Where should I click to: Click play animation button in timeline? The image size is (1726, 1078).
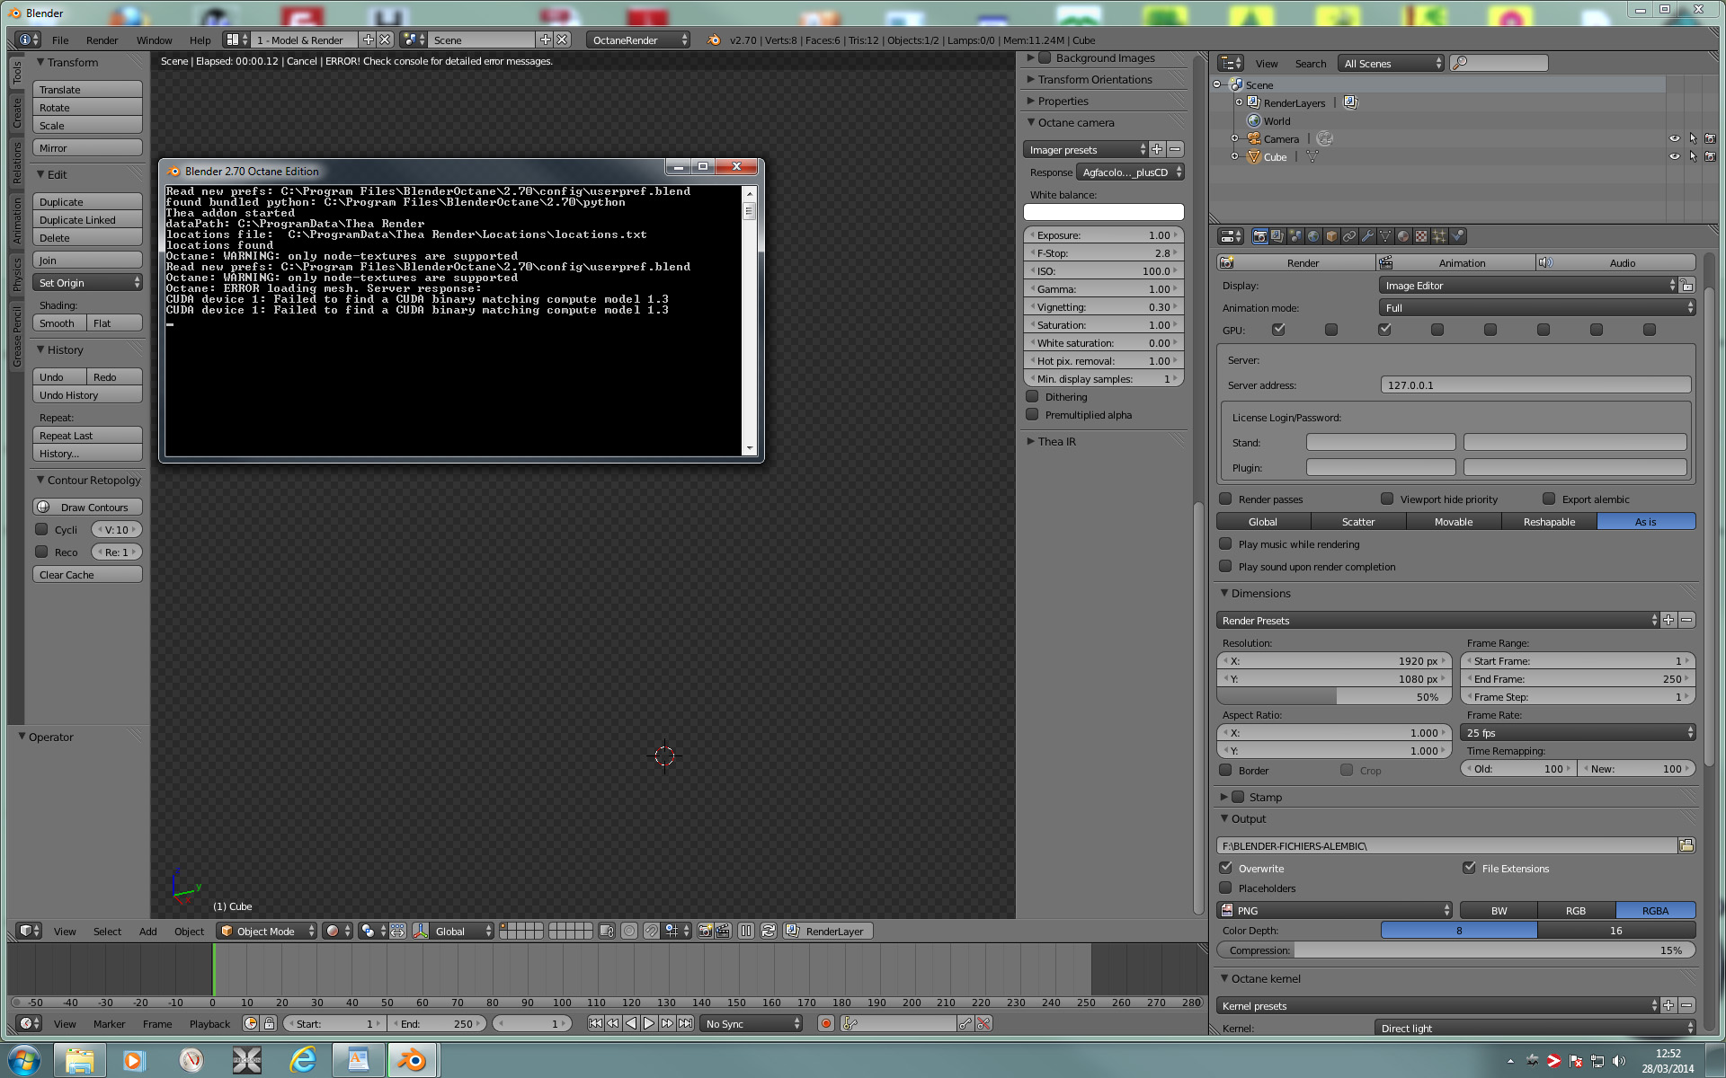tap(649, 1023)
